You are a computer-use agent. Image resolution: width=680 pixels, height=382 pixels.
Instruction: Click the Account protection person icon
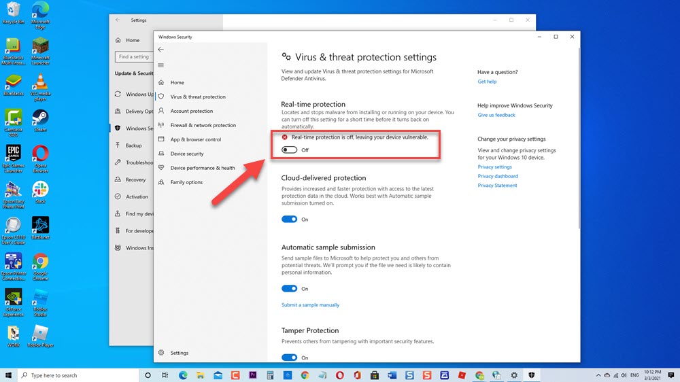point(161,111)
